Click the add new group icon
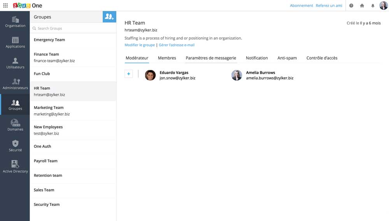389x221 pixels. (x=109, y=17)
